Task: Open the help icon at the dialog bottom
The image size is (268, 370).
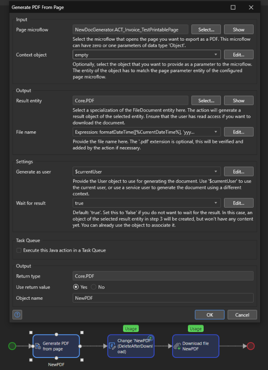Action: pos(17,314)
